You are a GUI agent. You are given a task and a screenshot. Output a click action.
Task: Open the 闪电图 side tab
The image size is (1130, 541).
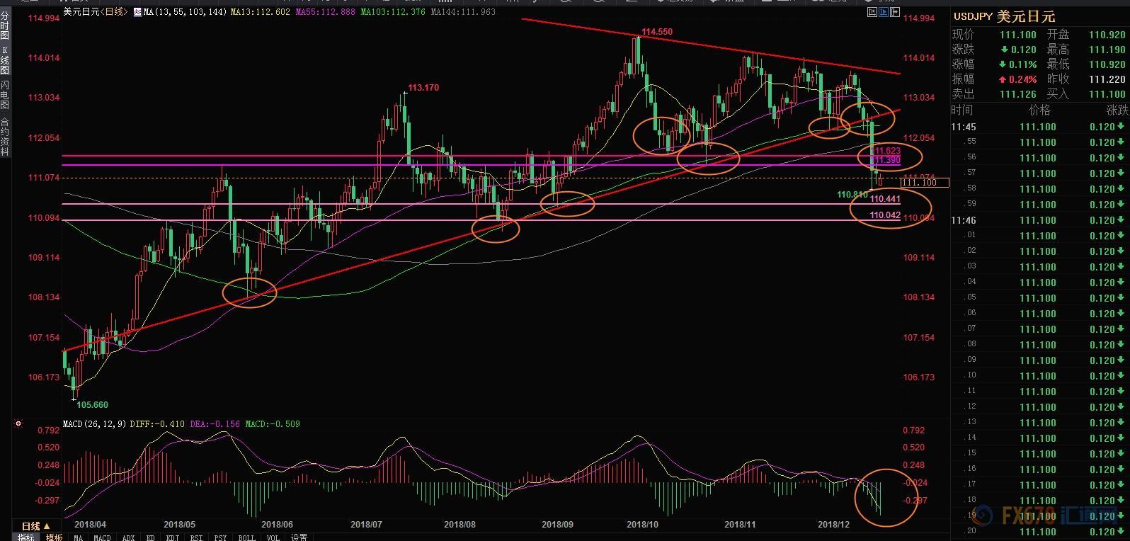[5, 95]
